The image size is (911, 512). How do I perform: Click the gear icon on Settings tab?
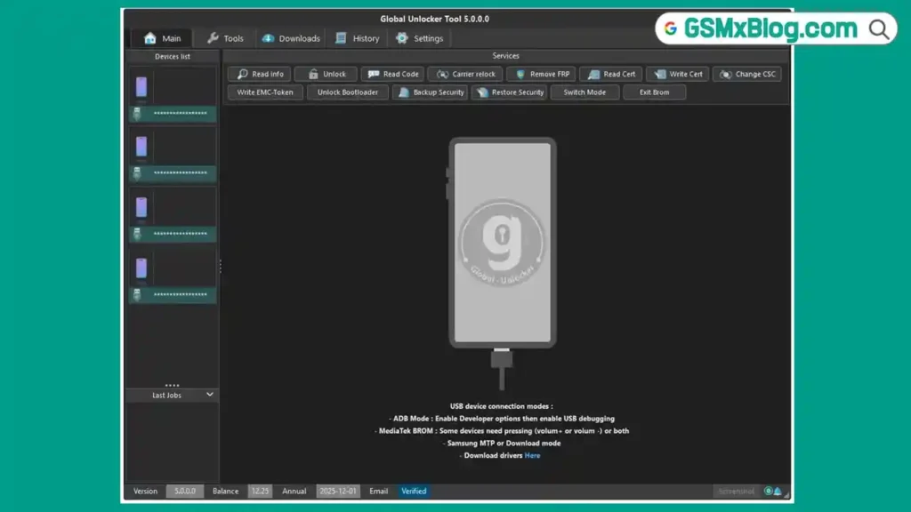pyautogui.click(x=402, y=38)
